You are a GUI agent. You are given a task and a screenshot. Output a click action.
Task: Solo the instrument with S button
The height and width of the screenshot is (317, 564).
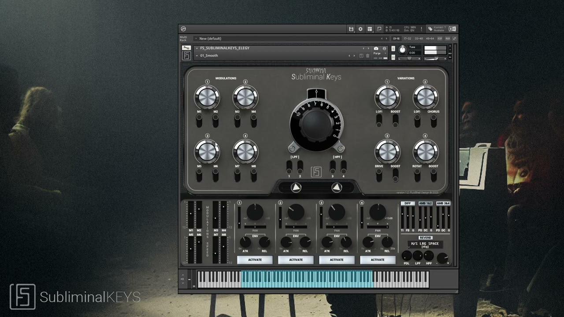(393, 49)
